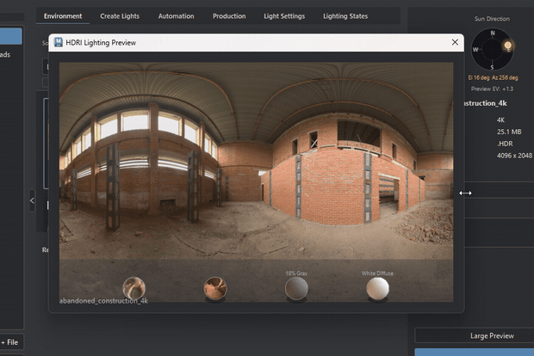
Task: Switch to Lighting States tab
Action: (345, 16)
